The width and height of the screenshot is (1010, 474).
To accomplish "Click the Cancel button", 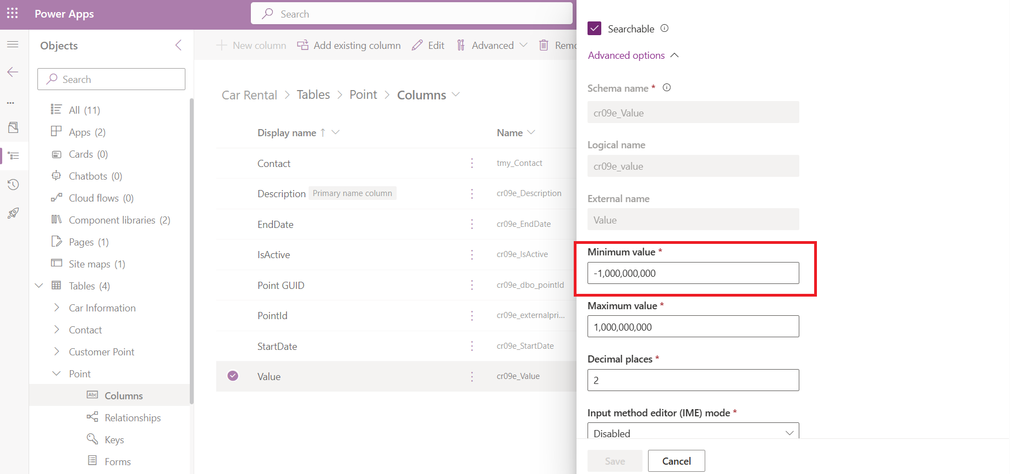I will tap(676, 461).
